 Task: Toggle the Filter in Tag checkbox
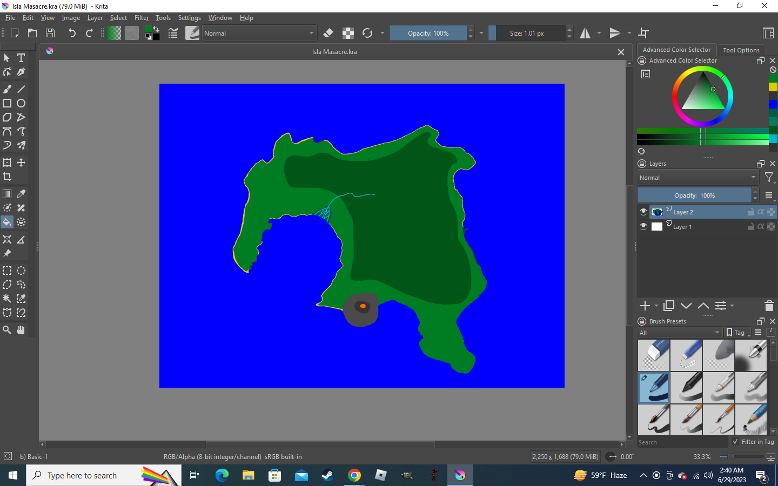[x=735, y=442]
